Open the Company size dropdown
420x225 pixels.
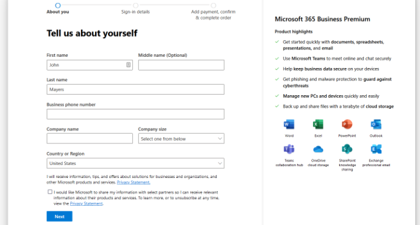(x=181, y=138)
